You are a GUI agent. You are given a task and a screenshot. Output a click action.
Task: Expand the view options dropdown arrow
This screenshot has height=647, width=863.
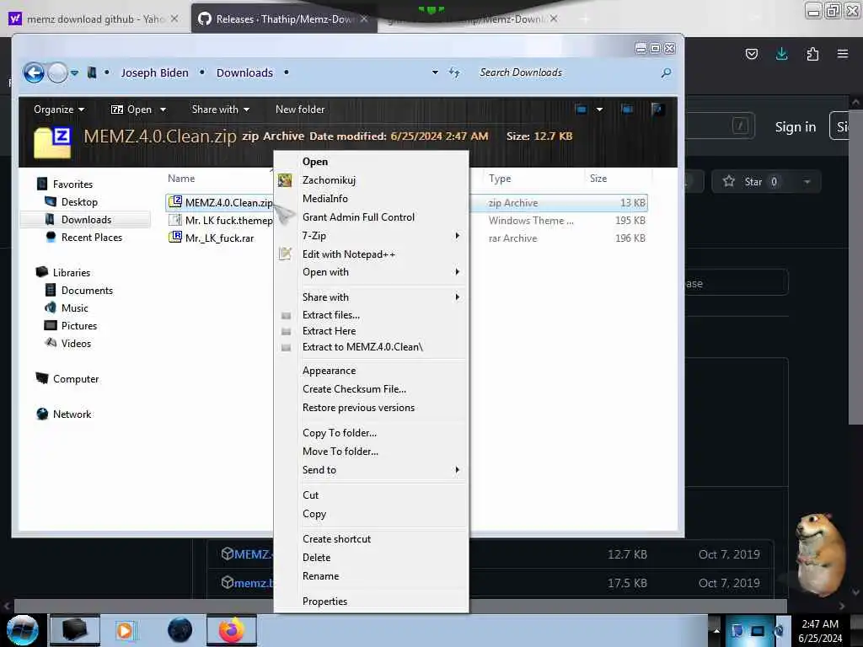coord(599,109)
